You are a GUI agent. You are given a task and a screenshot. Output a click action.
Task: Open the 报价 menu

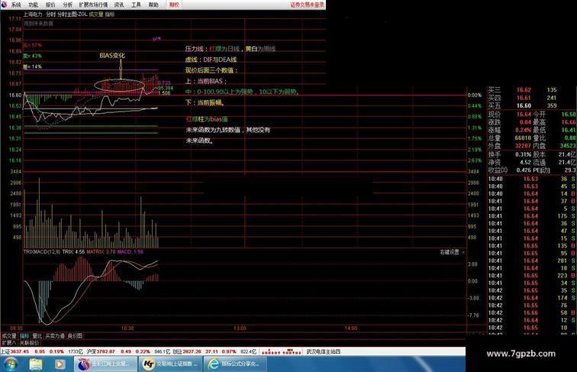coord(50,5)
